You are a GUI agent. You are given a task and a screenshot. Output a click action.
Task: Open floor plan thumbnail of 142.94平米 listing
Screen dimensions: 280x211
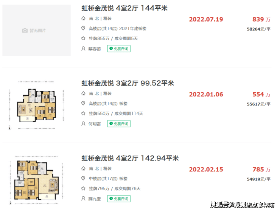[x=36, y=180]
